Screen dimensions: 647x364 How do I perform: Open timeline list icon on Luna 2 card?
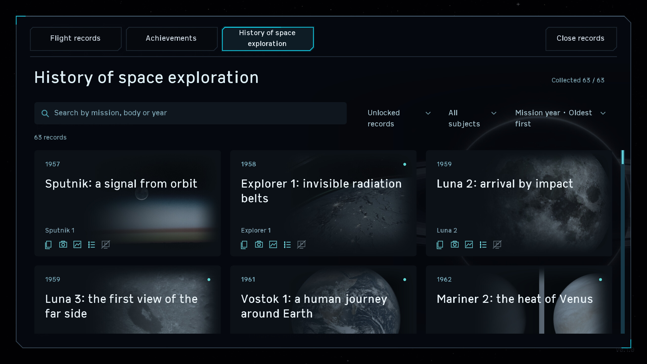tap(483, 245)
